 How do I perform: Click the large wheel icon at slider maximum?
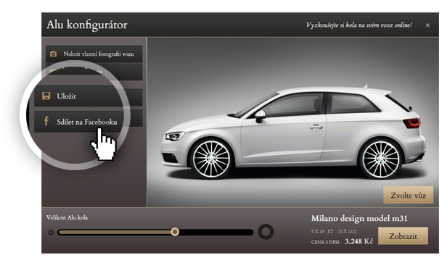click(266, 232)
